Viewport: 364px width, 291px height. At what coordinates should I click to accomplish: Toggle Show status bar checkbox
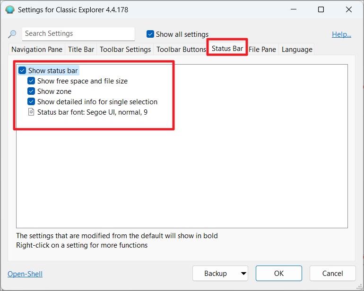(22, 70)
